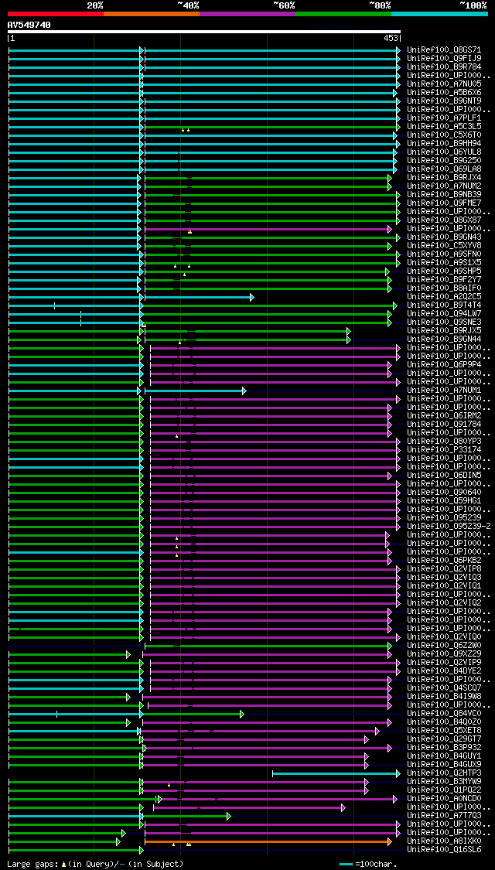Click hit name UniRef100_Q6Z2W0
Screen dimensions: 495x870
pos(444,645)
